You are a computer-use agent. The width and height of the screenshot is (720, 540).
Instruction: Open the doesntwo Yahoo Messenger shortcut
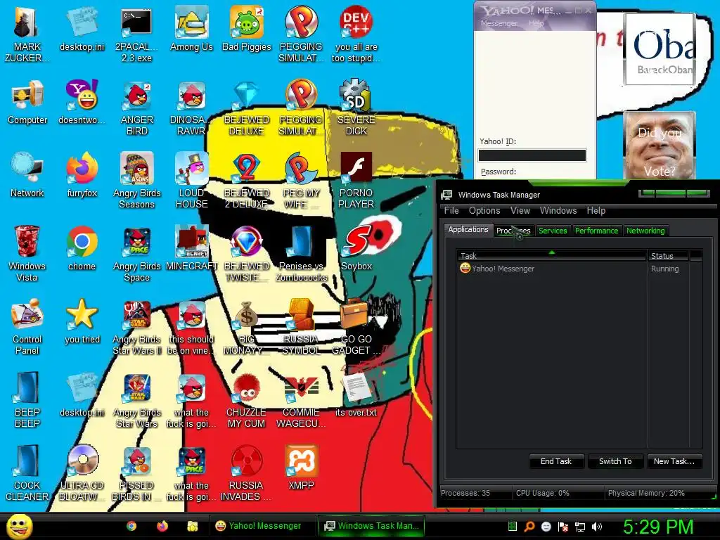pos(82,102)
